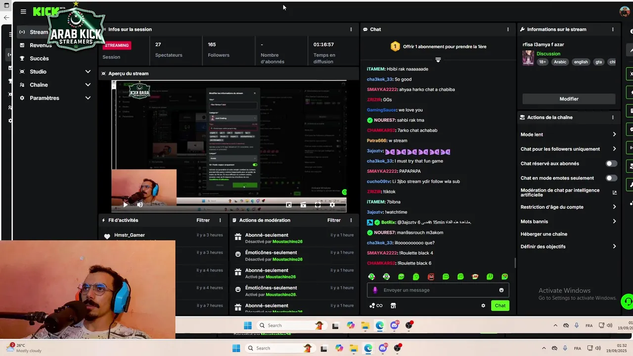Screen dimensions: 633x356
Task: Open chat settings gear beside Chat button
Action: (483, 306)
